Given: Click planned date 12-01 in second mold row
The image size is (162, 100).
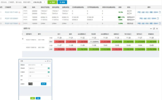Looking at the screenshot, I should tap(105, 45).
